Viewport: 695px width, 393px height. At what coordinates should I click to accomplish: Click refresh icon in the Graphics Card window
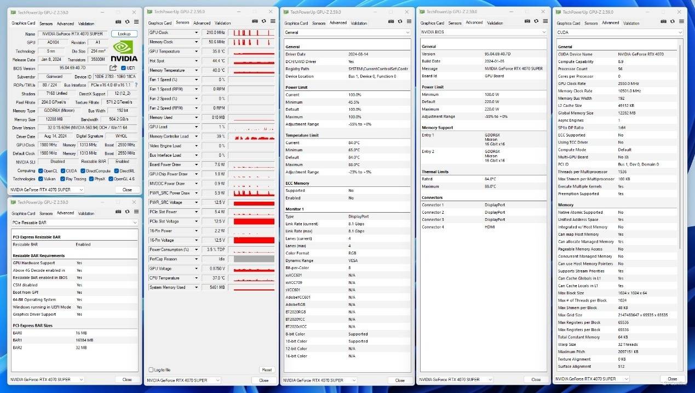127,22
